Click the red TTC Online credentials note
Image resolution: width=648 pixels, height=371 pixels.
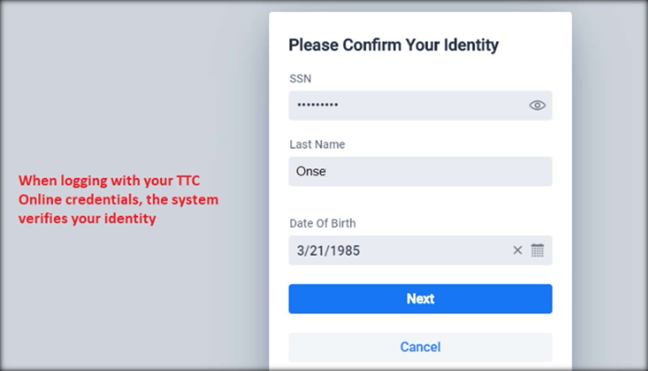(x=118, y=199)
